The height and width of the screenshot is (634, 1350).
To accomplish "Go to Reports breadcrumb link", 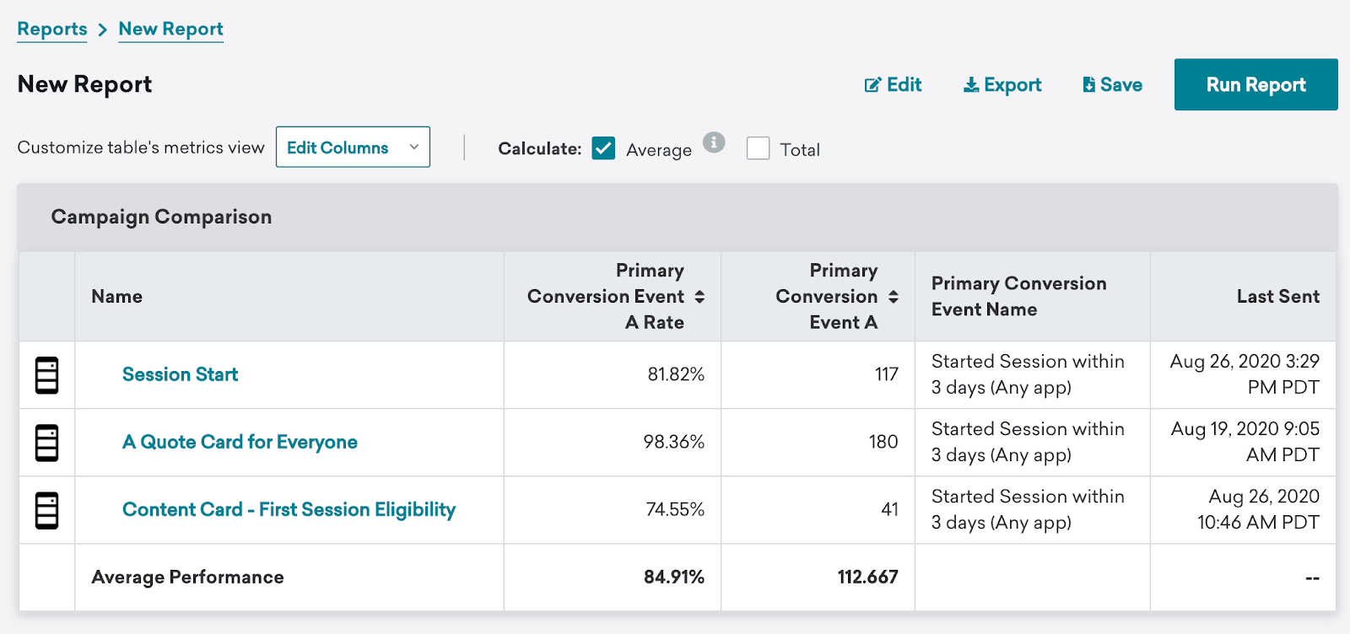I will pos(52,30).
